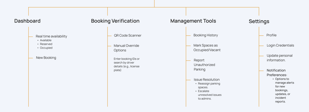Select the 'Booking History' item
The width and height of the screenshot is (309, 112).
(x=205, y=35)
